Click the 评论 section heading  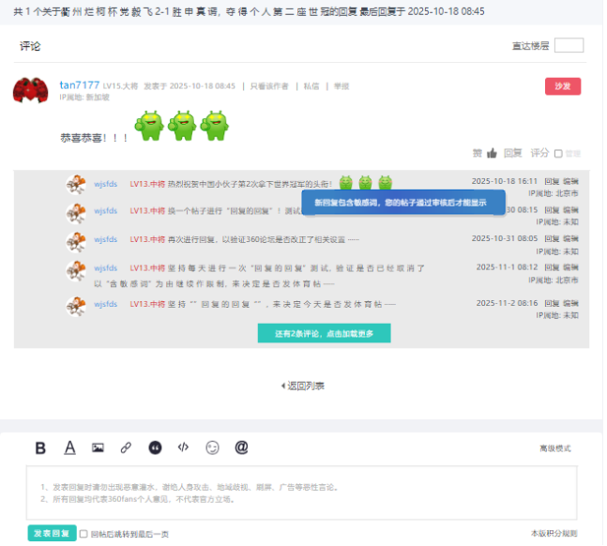[30, 46]
